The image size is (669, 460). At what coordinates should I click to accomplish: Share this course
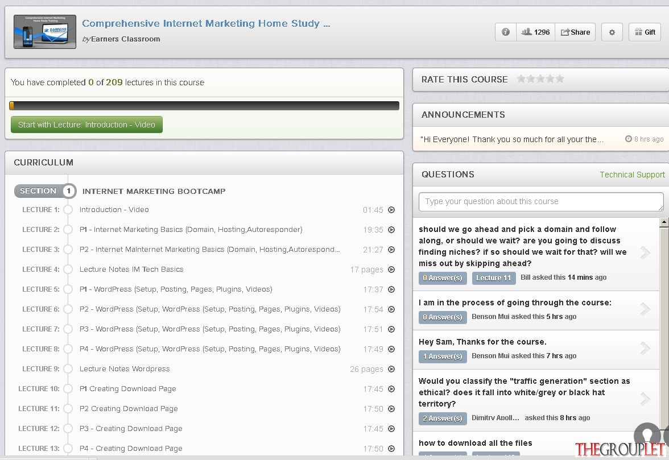[575, 32]
